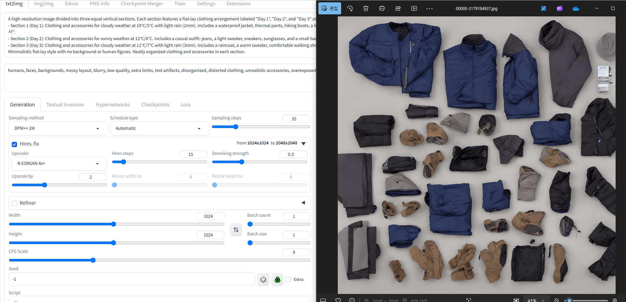Click the Denoising strength value box
The width and height of the screenshot is (626, 302).
coord(294,154)
